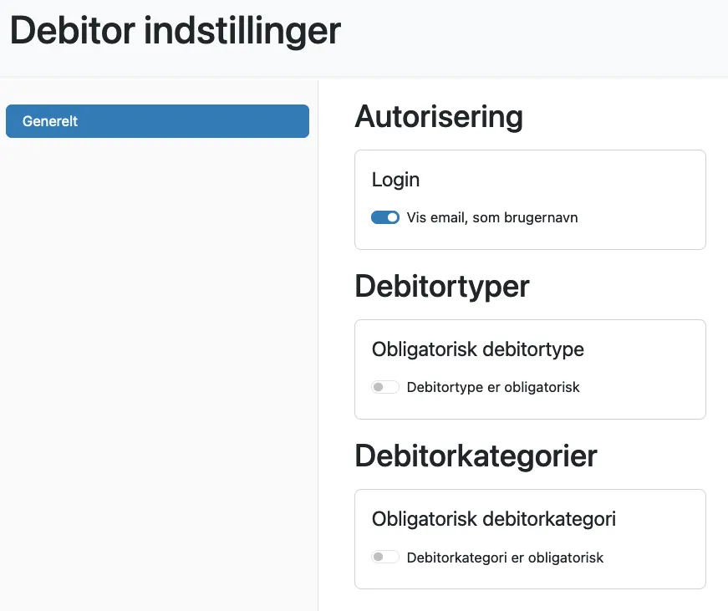The height and width of the screenshot is (611, 728).
Task: Click the 'Autorisering' section heading
Action: (x=439, y=117)
